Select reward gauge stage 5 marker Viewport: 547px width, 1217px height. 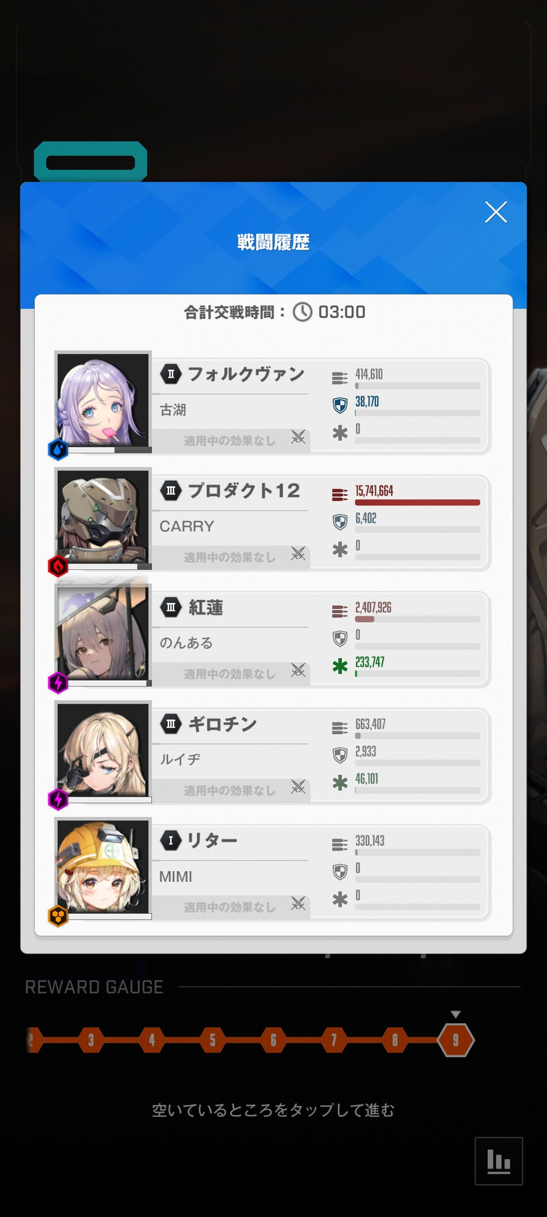pyautogui.click(x=212, y=1040)
